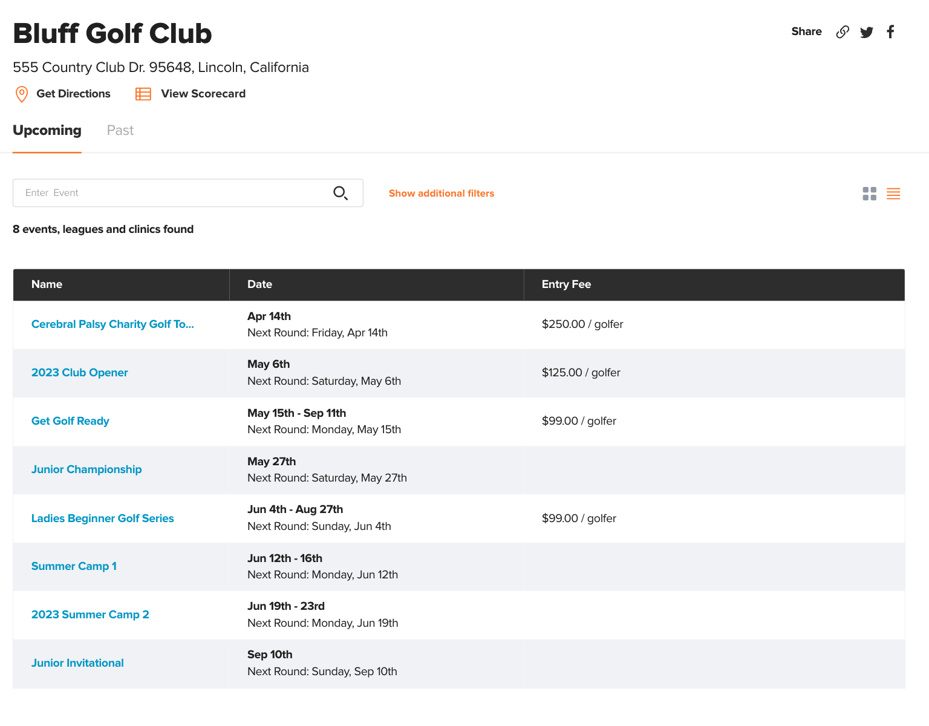Click Jun 4th - Aug 27th date
This screenshot has width=929, height=726.
[295, 509]
